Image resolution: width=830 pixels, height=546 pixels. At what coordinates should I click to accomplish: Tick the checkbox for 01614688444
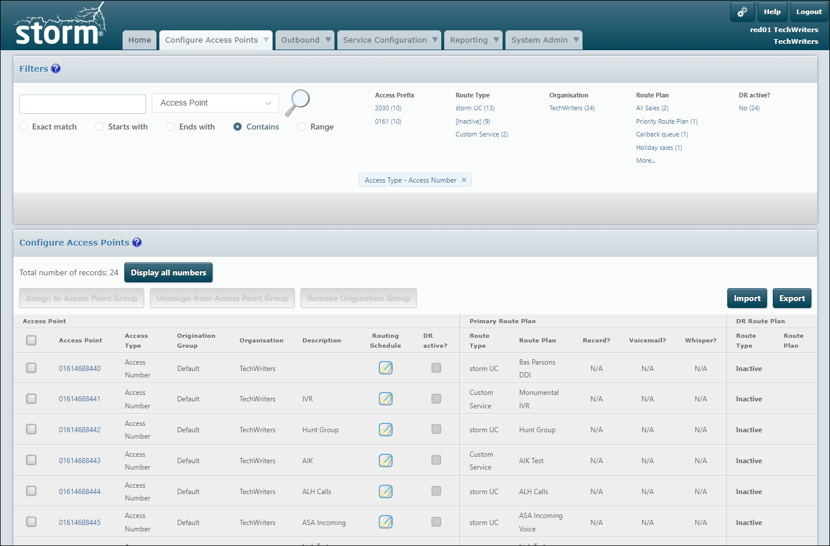coord(32,491)
